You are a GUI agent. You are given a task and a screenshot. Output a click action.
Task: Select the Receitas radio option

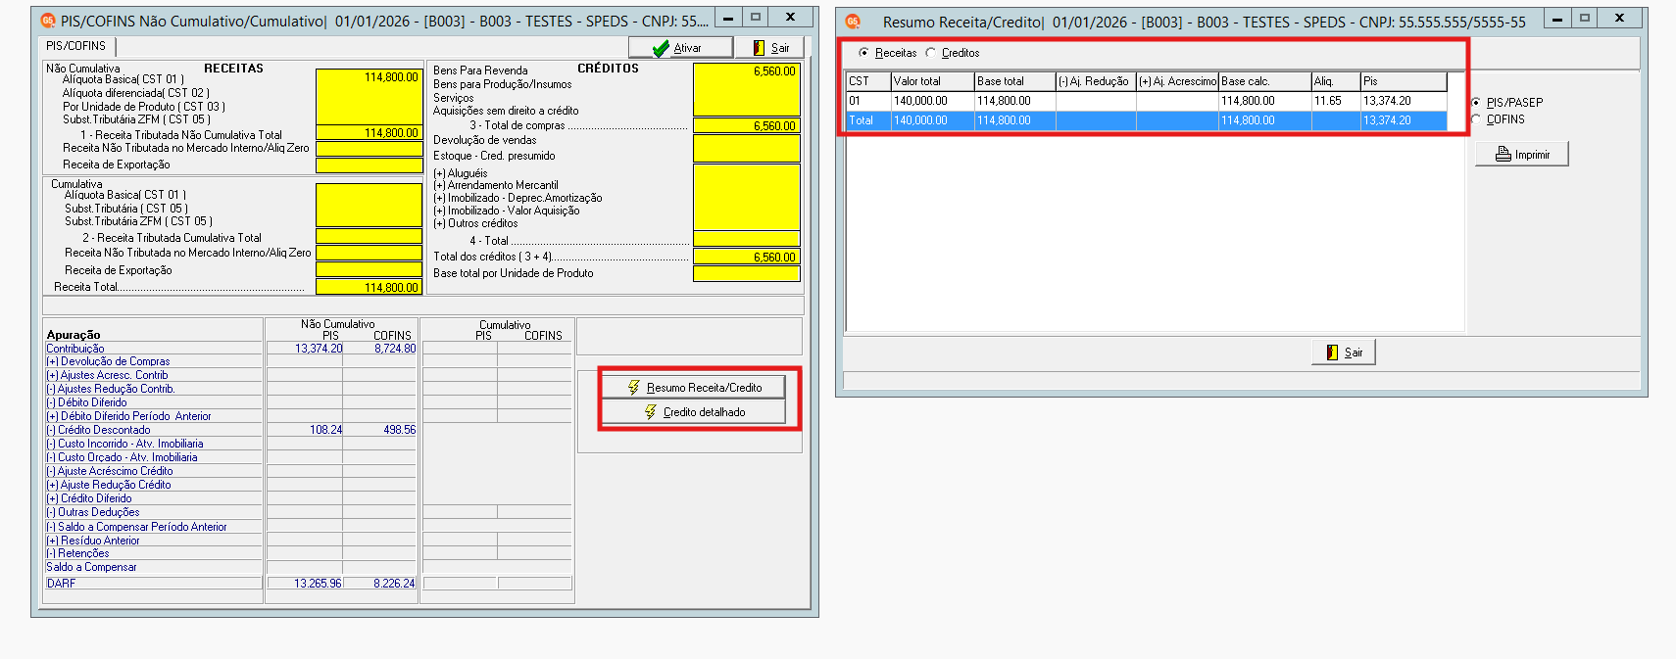[x=888, y=53]
